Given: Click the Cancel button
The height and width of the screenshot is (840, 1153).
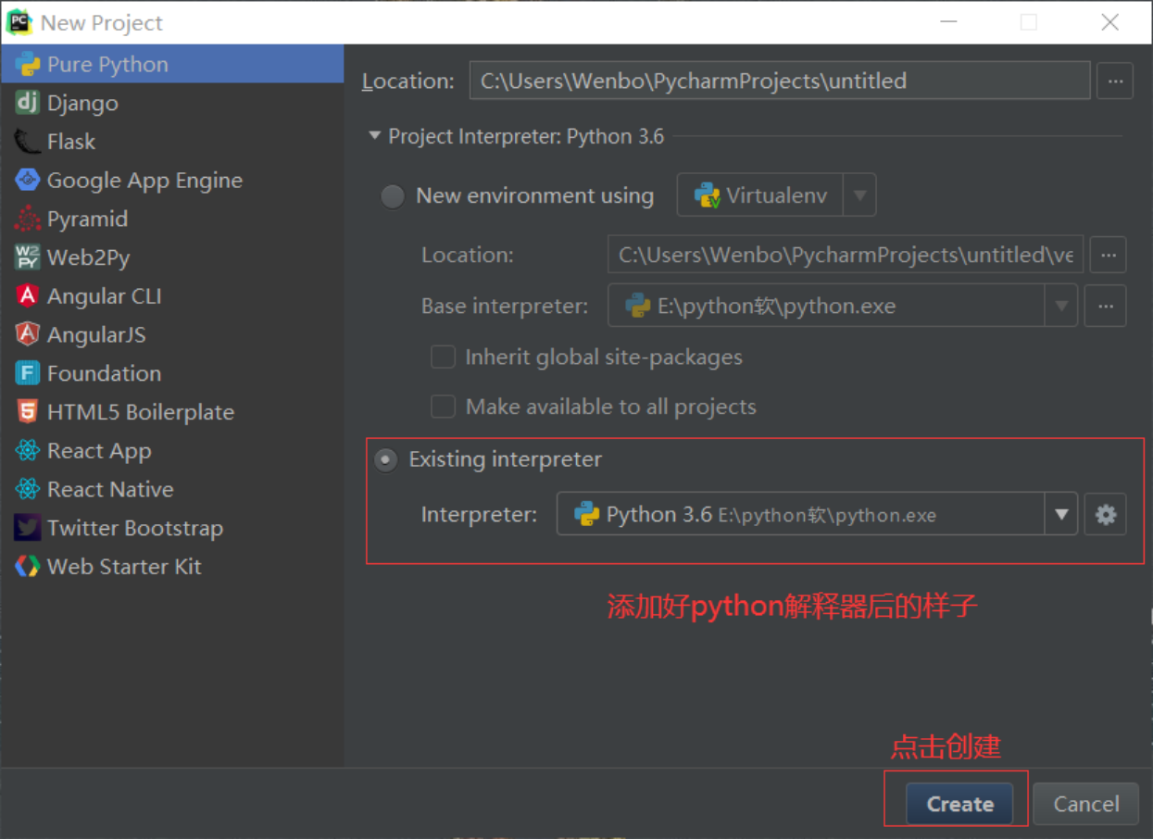Looking at the screenshot, I should coord(1086,804).
